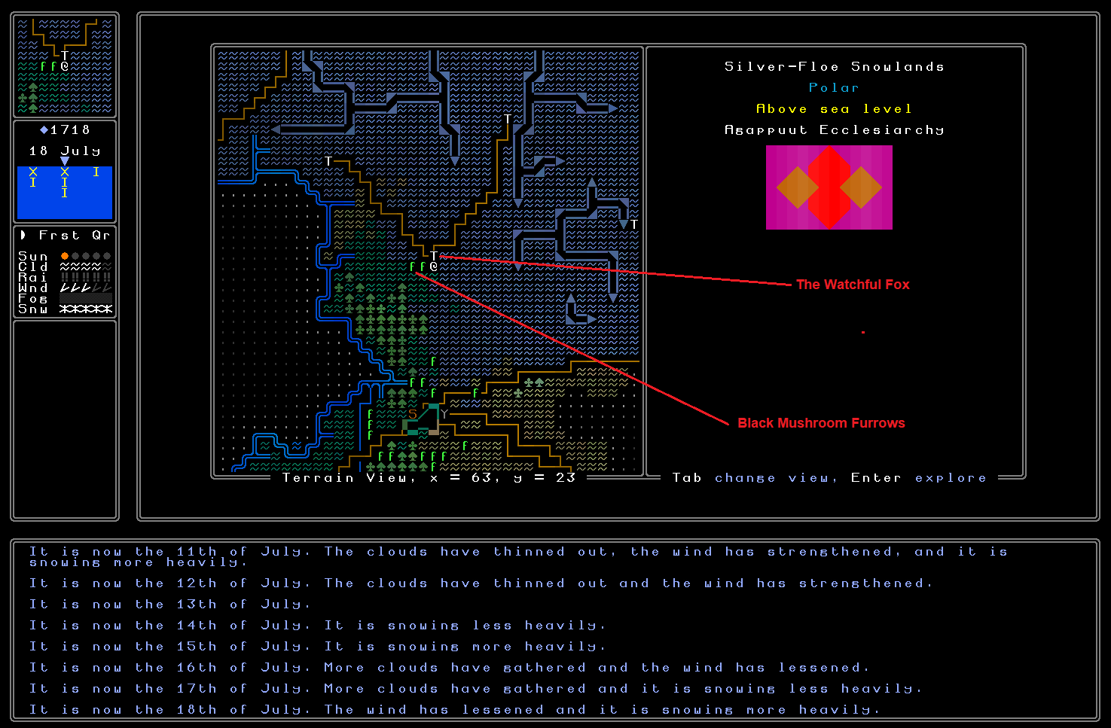The image size is (1111, 728).
Task: Click the blue calendar panel under the date
Action: (65, 193)
